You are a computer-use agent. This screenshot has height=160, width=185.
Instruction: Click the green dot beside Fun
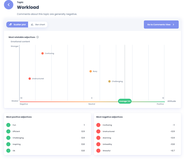8,125
